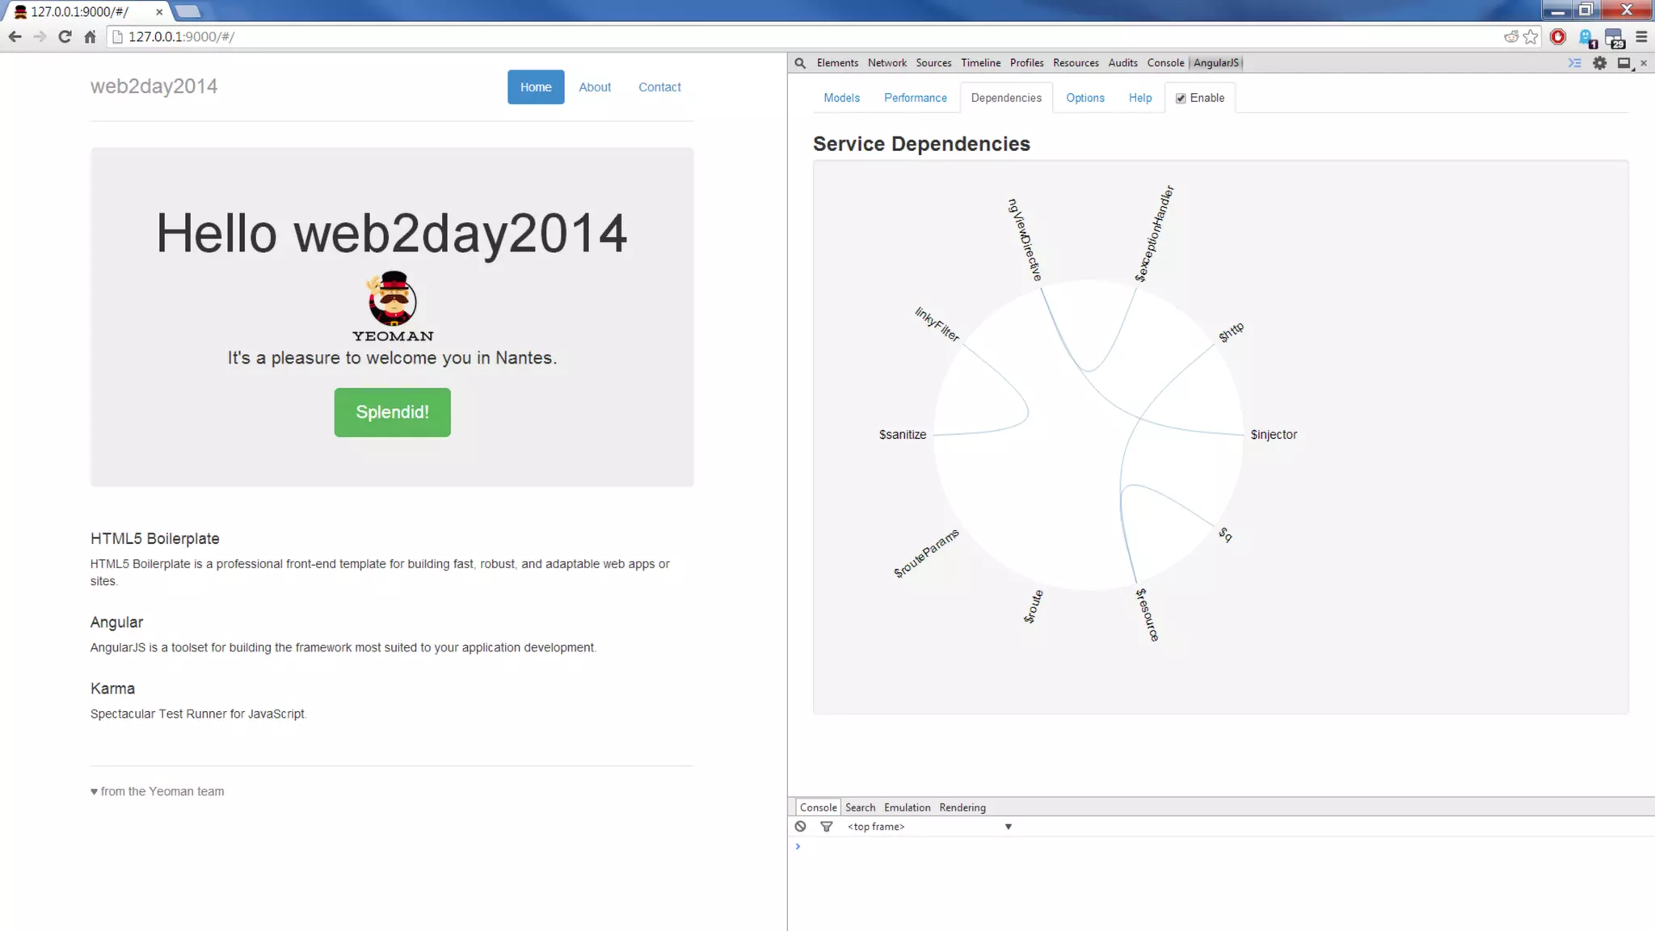
Task: Uncheck the Enable checkbox
Action: click(x=1181, y=99)
